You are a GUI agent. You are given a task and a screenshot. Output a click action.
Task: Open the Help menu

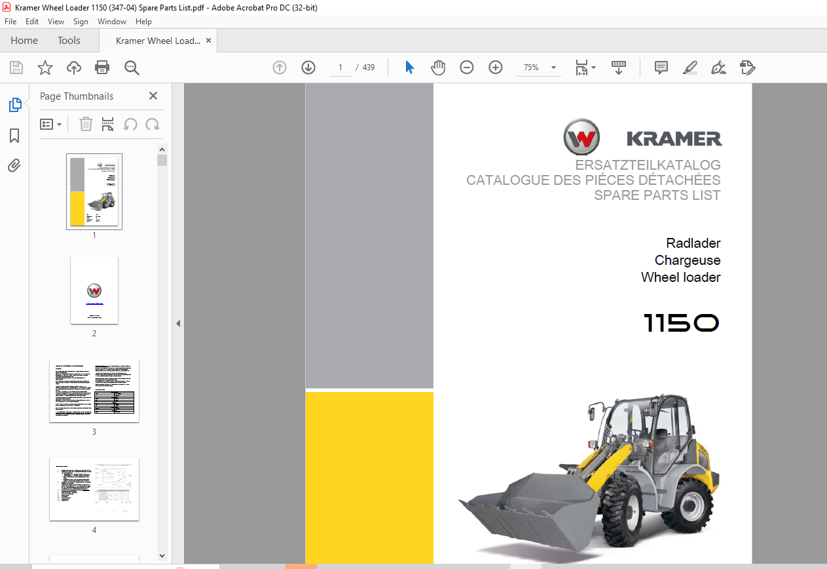143,21
